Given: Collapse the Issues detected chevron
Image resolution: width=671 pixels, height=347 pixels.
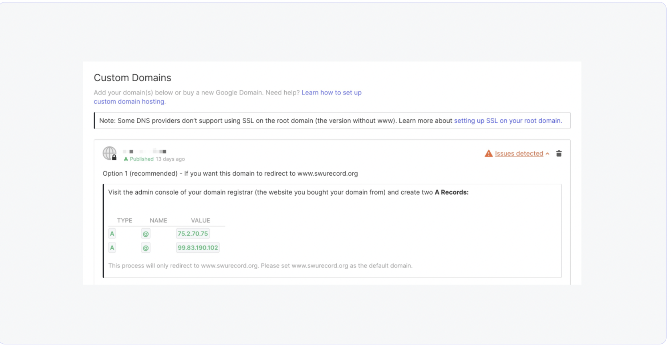Looking at the screenshot, I should point(547,154).
